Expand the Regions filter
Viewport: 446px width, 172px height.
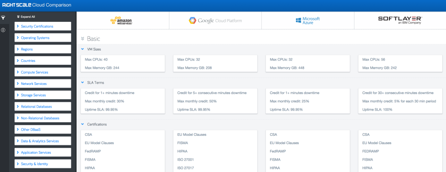[43, 49]
